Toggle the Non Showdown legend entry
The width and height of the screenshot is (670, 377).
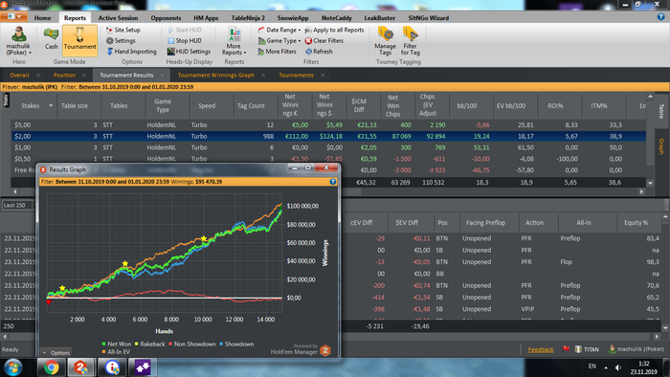pos(191,344)
